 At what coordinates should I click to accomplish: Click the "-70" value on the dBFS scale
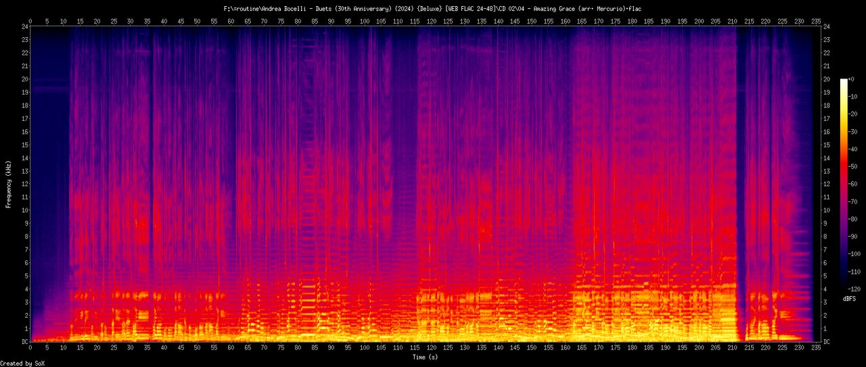(854, 201)
